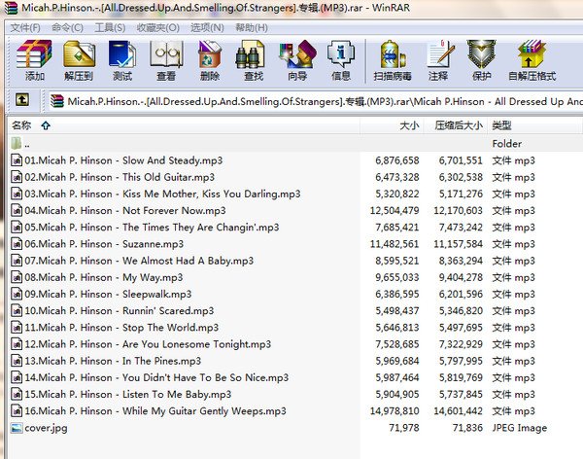Click packed size 71,836

467,428
